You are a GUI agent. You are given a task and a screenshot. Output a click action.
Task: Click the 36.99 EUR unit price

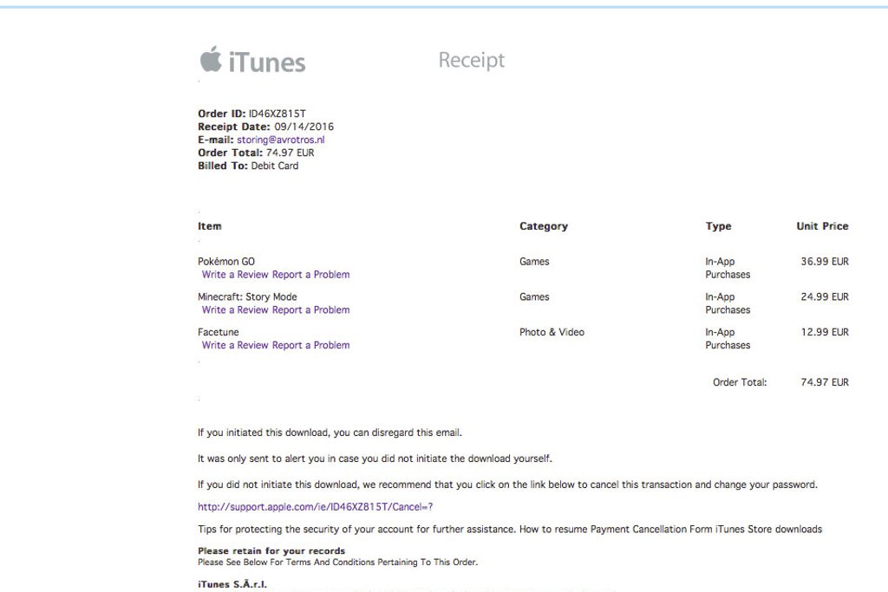point(824,262)
